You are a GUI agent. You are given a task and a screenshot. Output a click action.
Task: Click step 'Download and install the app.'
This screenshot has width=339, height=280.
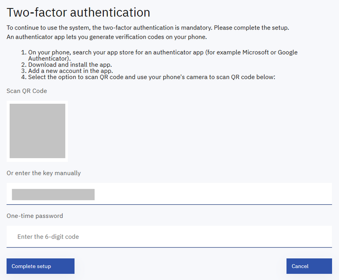[x=70, y=65]
